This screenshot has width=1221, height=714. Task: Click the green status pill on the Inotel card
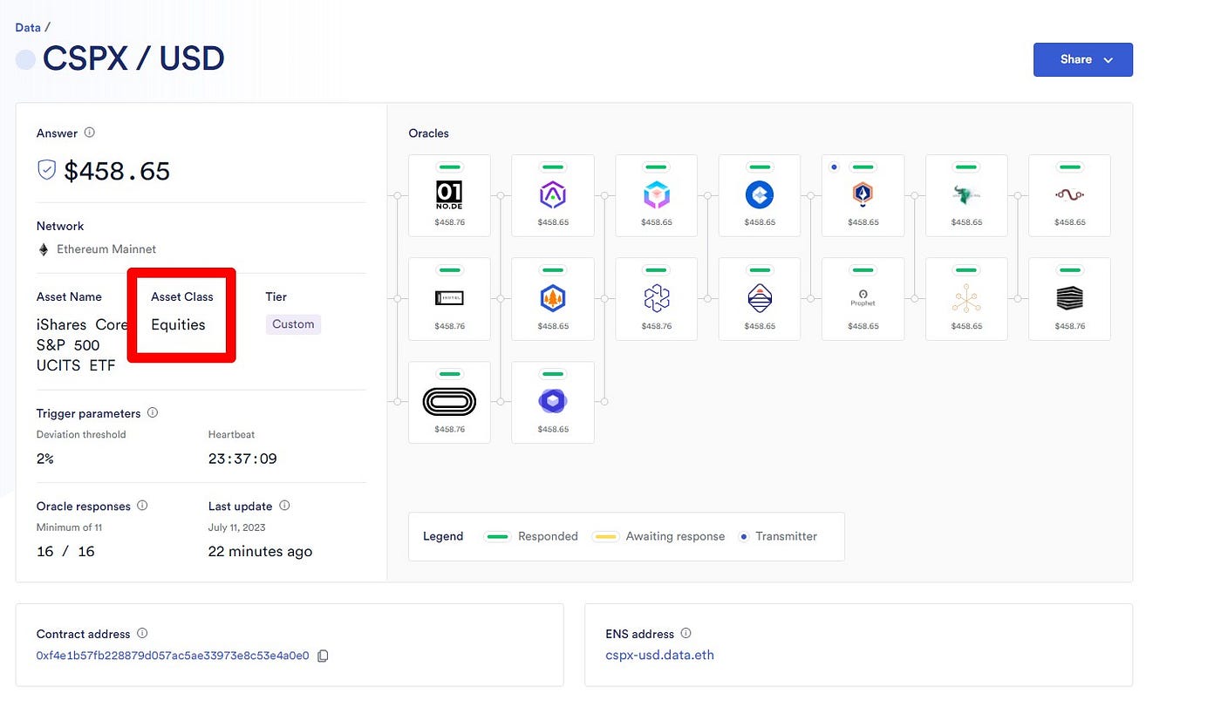click(449, 270)
